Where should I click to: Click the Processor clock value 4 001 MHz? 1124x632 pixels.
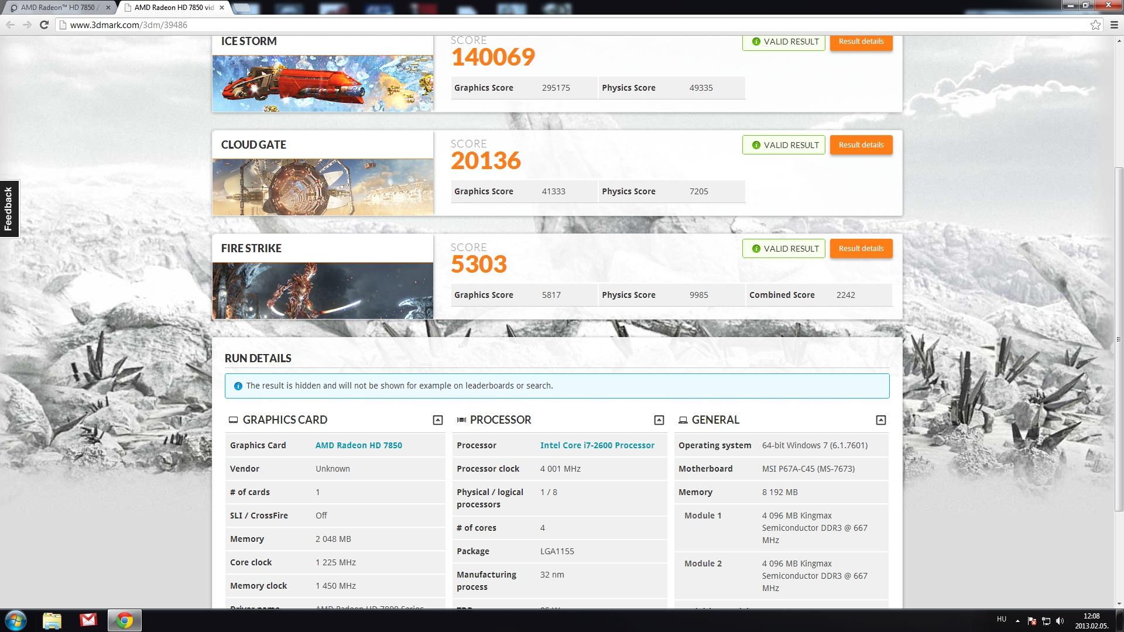coord(560,469)
